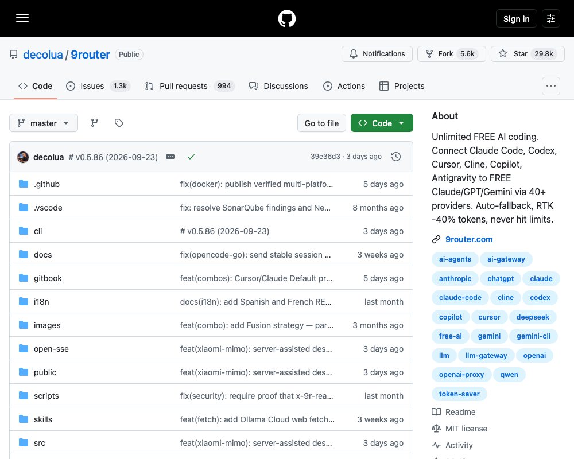Go to the GitHub homepage logo

click(286, 18)
